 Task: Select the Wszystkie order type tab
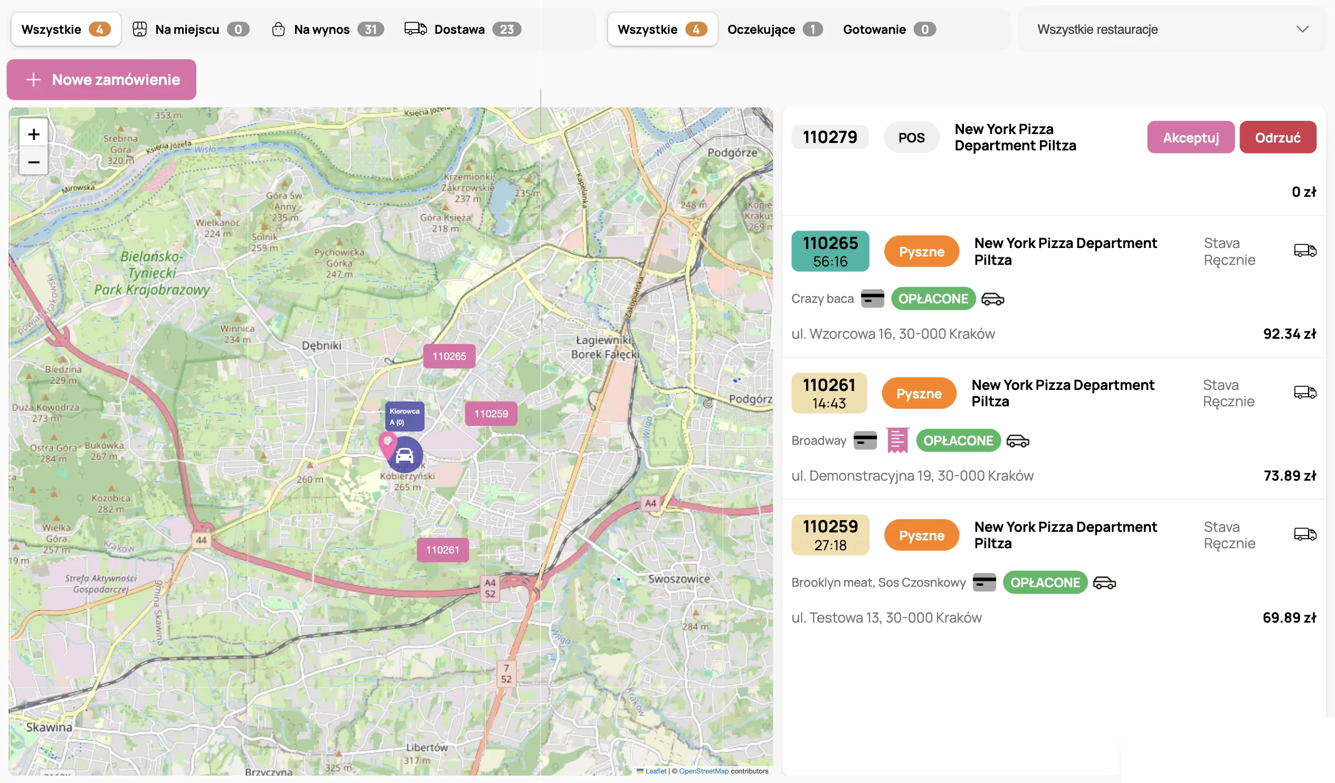(66, 29)
